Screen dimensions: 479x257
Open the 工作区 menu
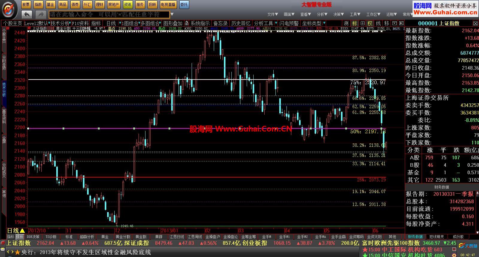coord(374,14)
